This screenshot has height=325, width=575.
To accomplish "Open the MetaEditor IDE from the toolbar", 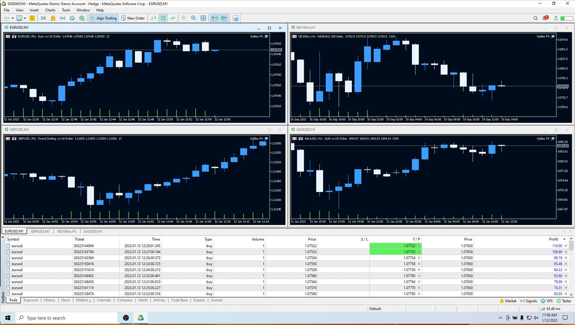I will click(43, 18).
